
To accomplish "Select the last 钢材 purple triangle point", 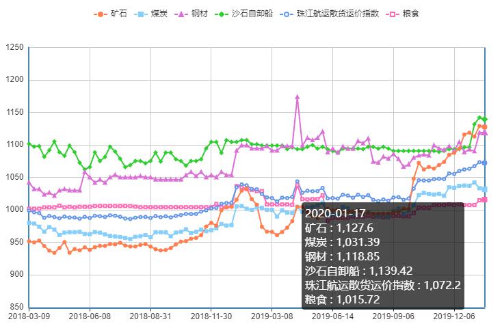I will point(485,133).
